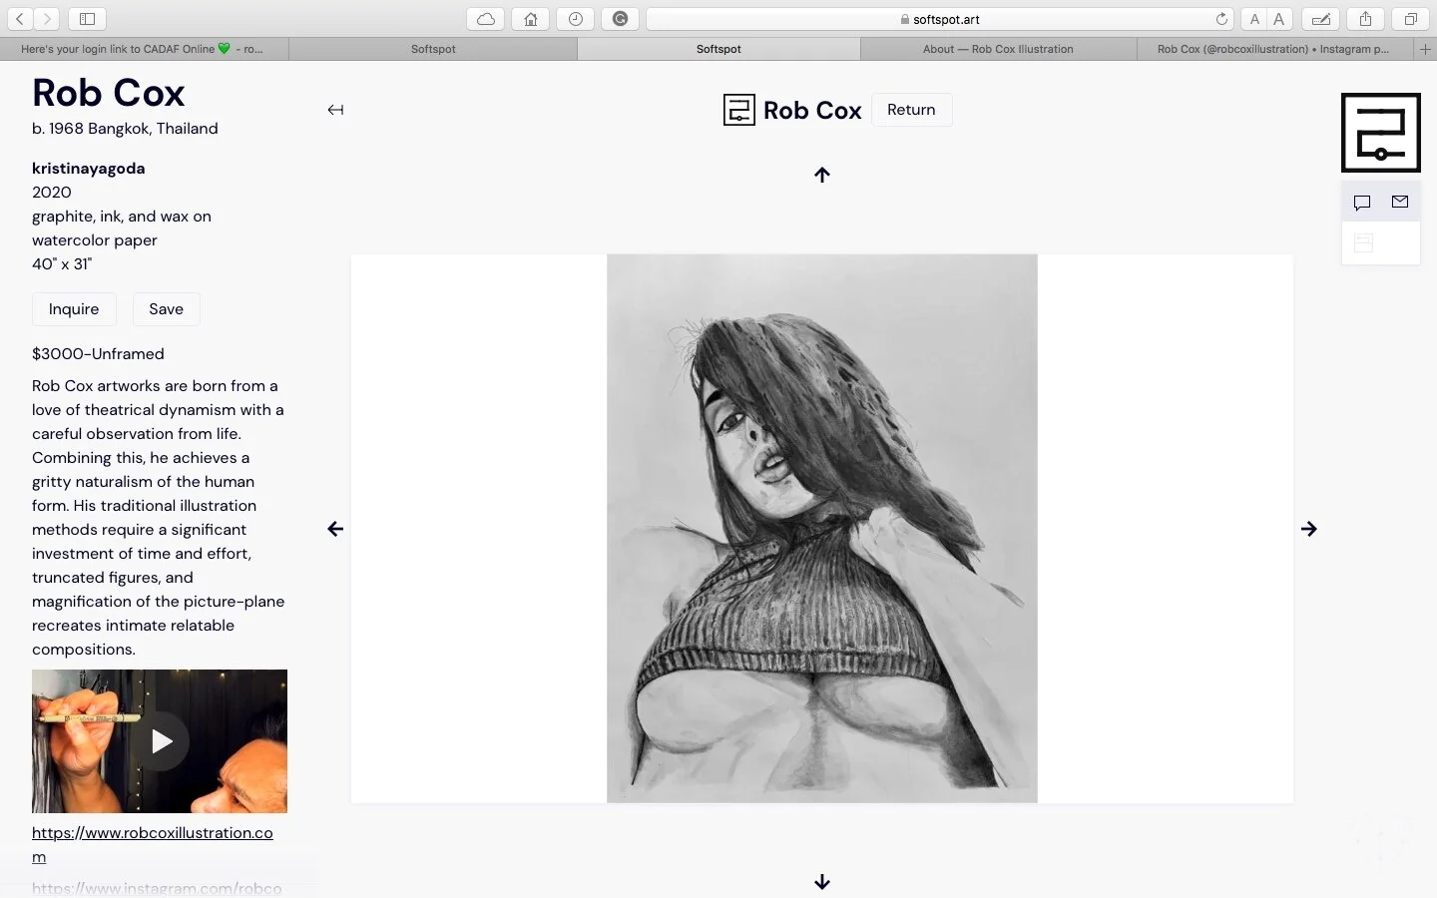
Task: Collapse the sidebar with left-bar arrow
Action: coord(335,110)
